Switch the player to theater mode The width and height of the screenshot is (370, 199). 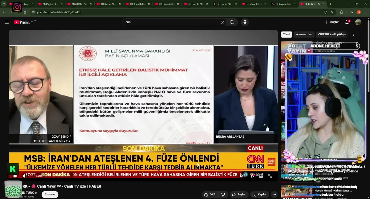pyautogui.click(x=261, y=176)
